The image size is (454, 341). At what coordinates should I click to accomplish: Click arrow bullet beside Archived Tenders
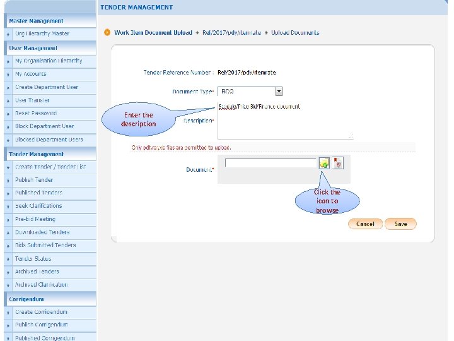[x=8, y=273]
